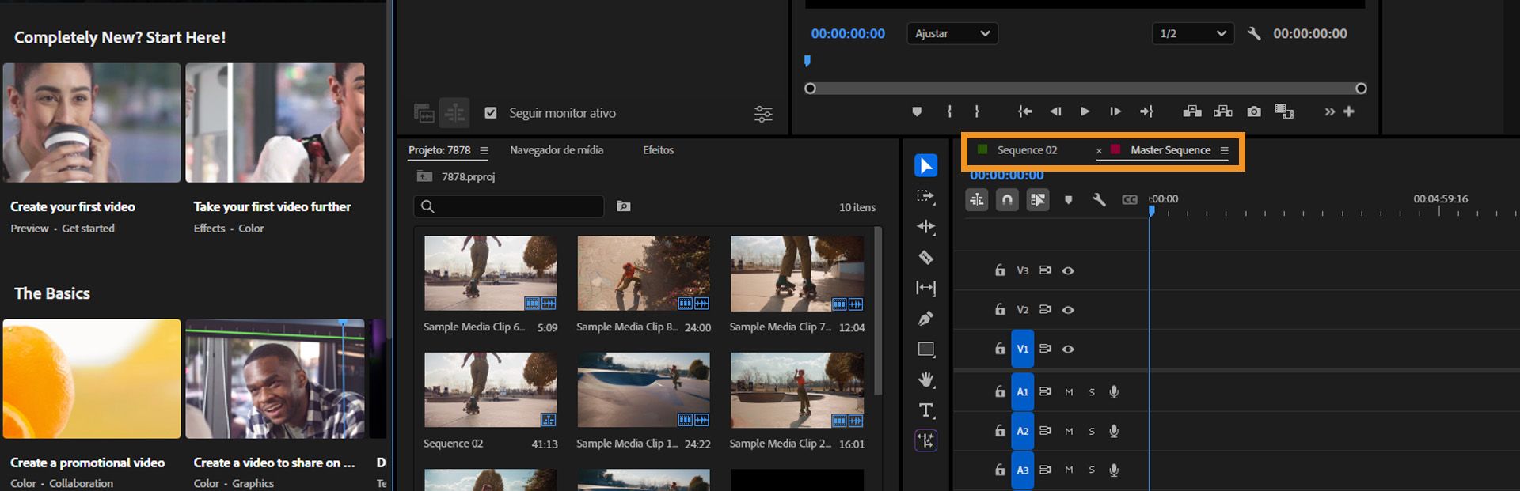Open the Efeitos tab
This screenshot has width=1520, height=491.
tap(658, 150)
